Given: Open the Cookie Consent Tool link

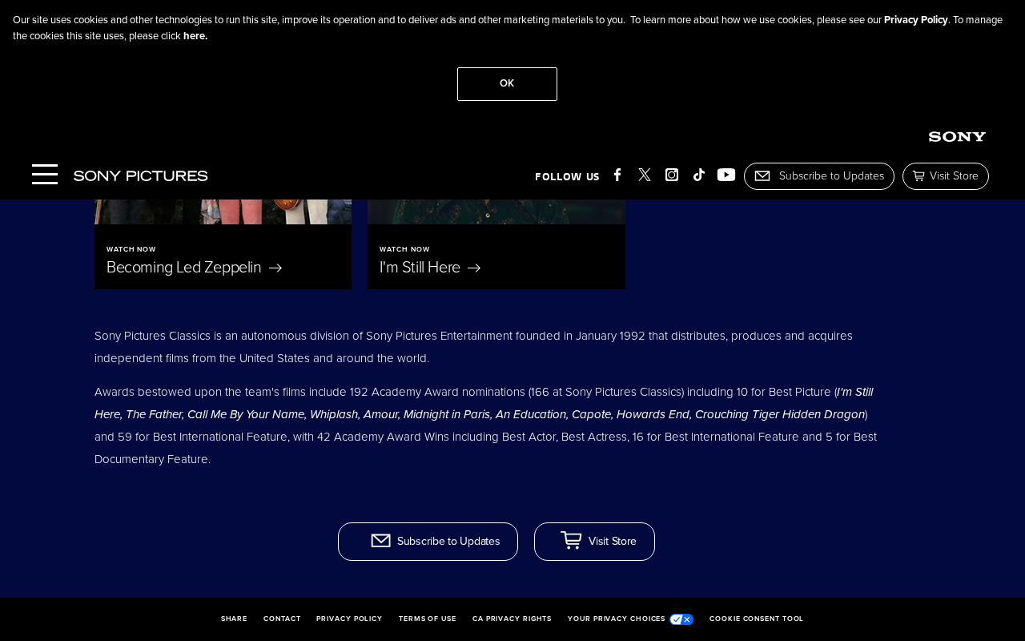Looking at the screenshot, I should pos(756,619).
